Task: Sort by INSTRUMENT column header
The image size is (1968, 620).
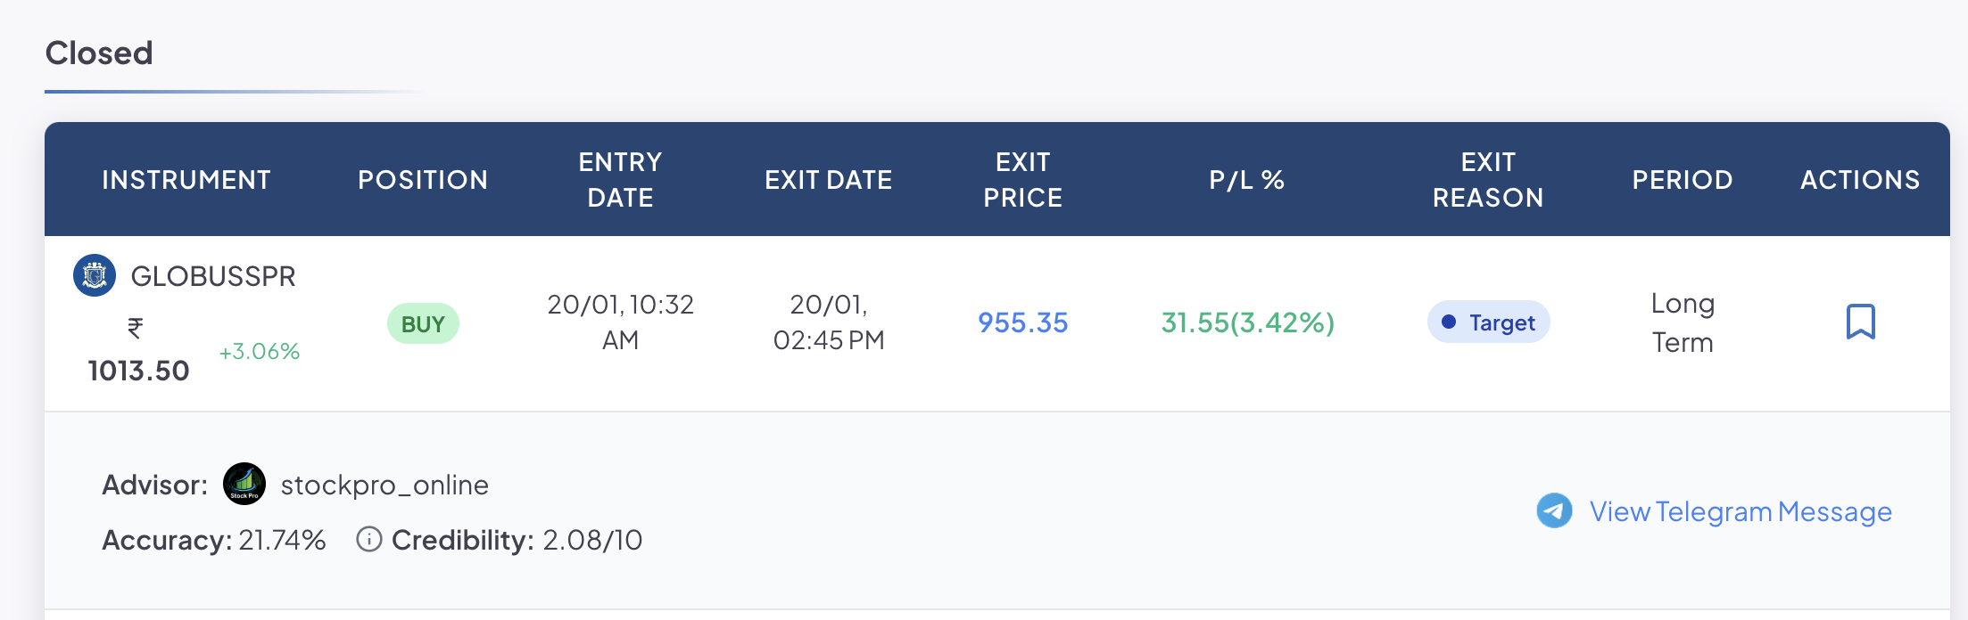Action: [x=186, y=179]
